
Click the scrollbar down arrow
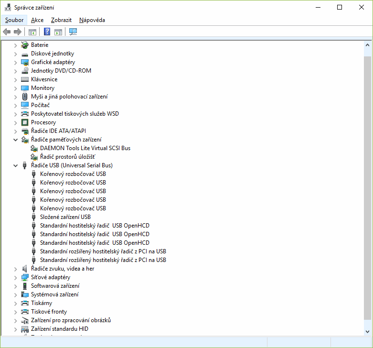point(367,331)
